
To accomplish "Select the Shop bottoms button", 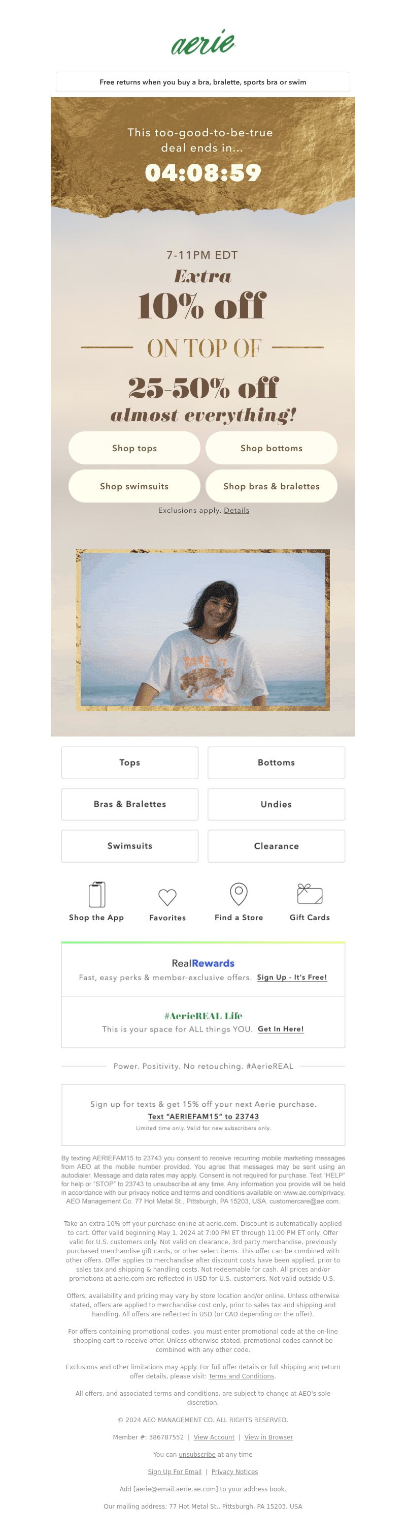I will click(x=272, y=448).
